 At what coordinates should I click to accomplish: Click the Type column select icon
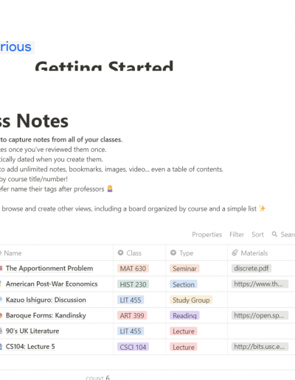click(x=173, y=253)
